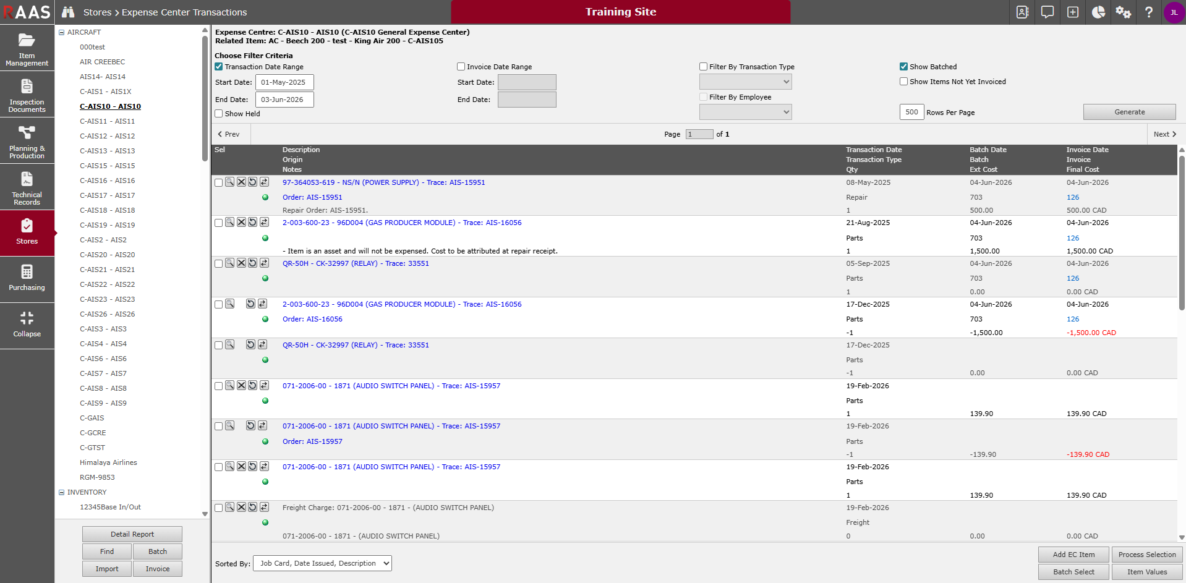Magnifier icon on 21-Aug-2025 GAS PRODUCER MODULE row
Viewport: 1186px width, 583px height.
pyautogui.click(x=229, y=222)
